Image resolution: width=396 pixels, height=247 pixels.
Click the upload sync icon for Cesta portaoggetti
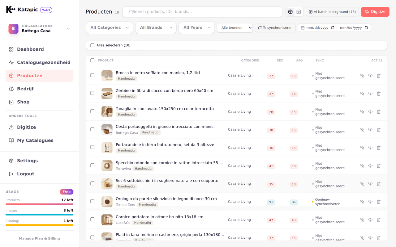click(370, 130)
